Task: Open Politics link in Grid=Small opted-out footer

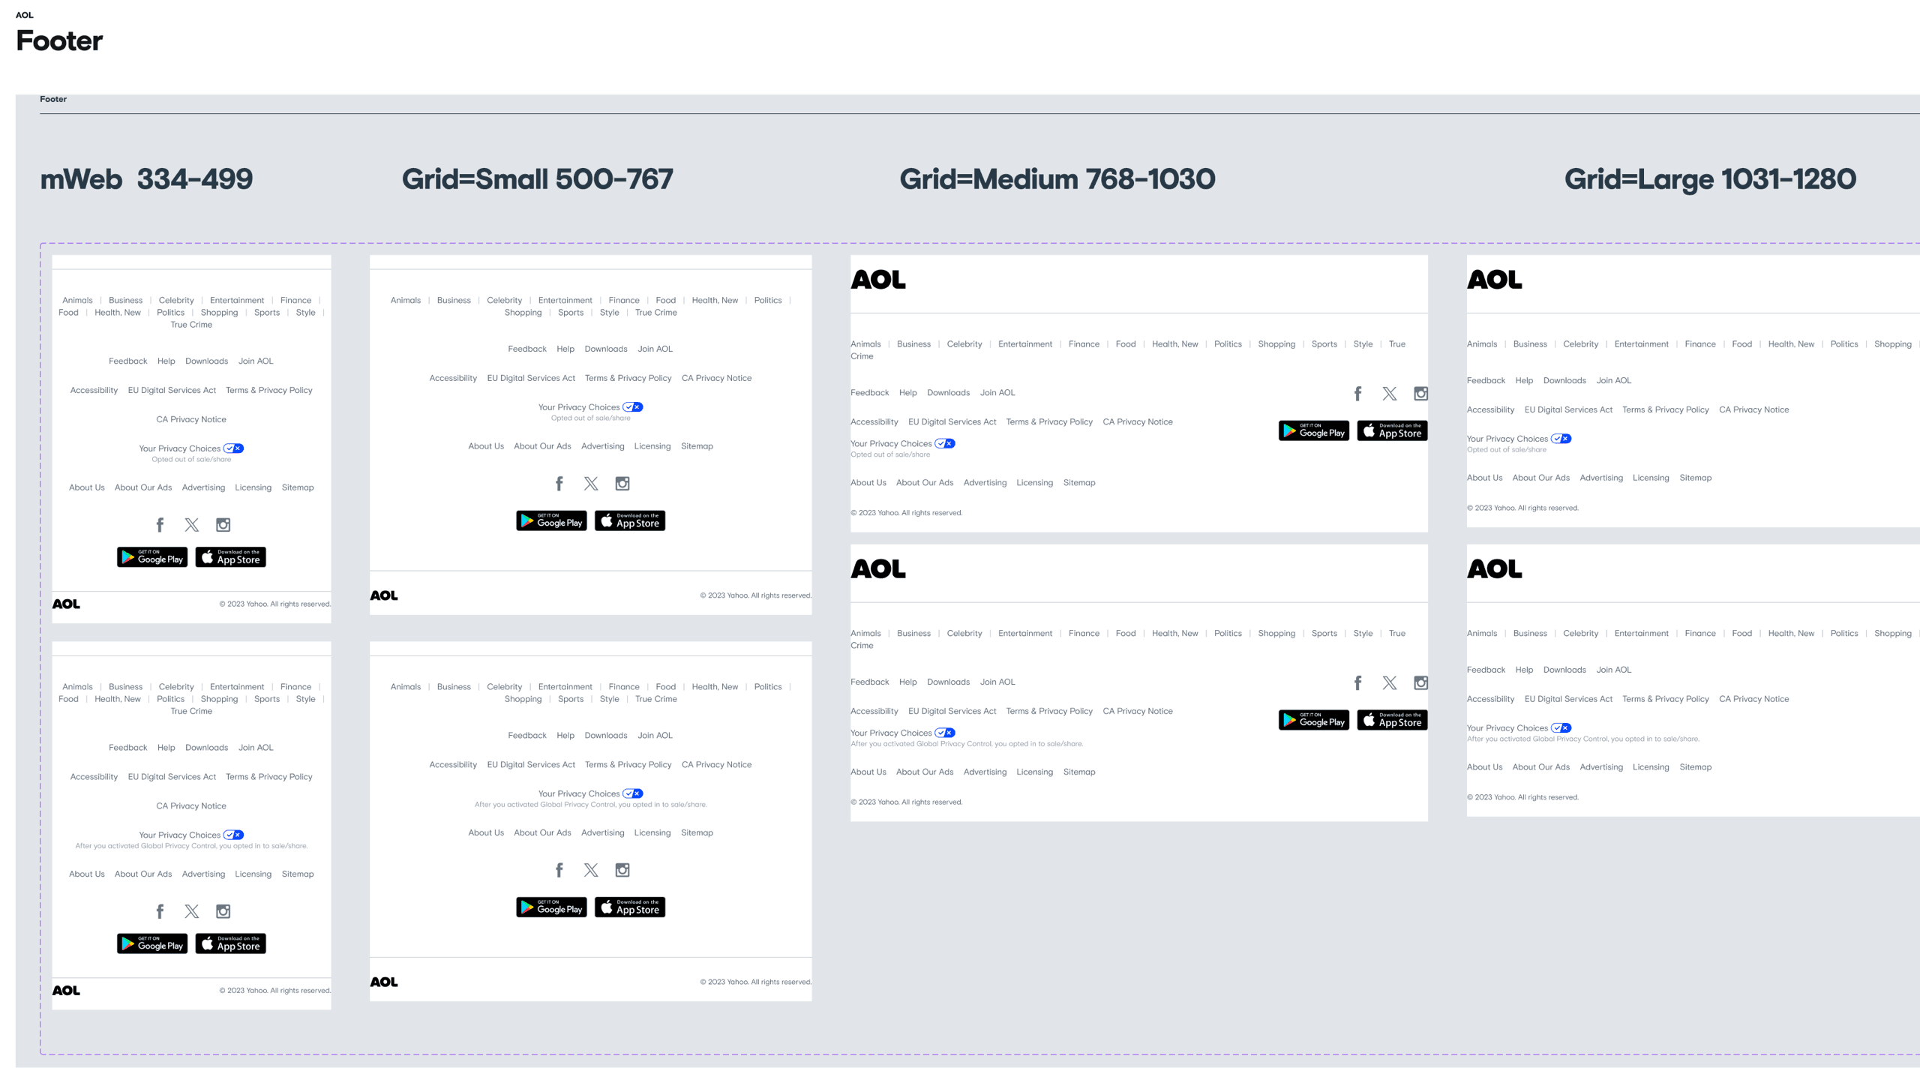Action: (x=768, y=301)
